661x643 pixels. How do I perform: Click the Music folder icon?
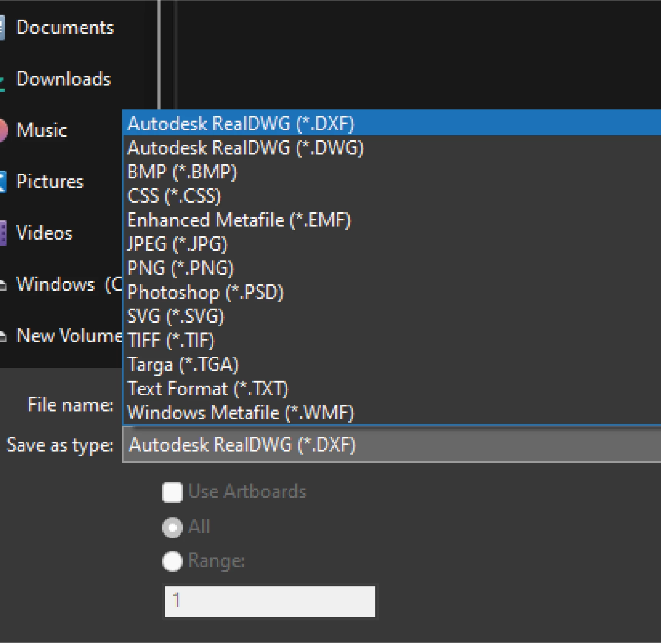(3, 130)
